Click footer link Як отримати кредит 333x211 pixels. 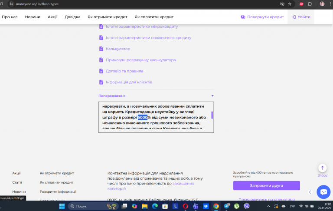point(57,173)
